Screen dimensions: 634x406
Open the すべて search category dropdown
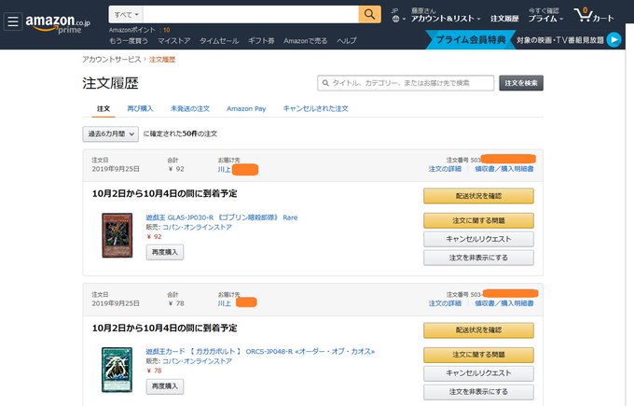click(126, 15)
